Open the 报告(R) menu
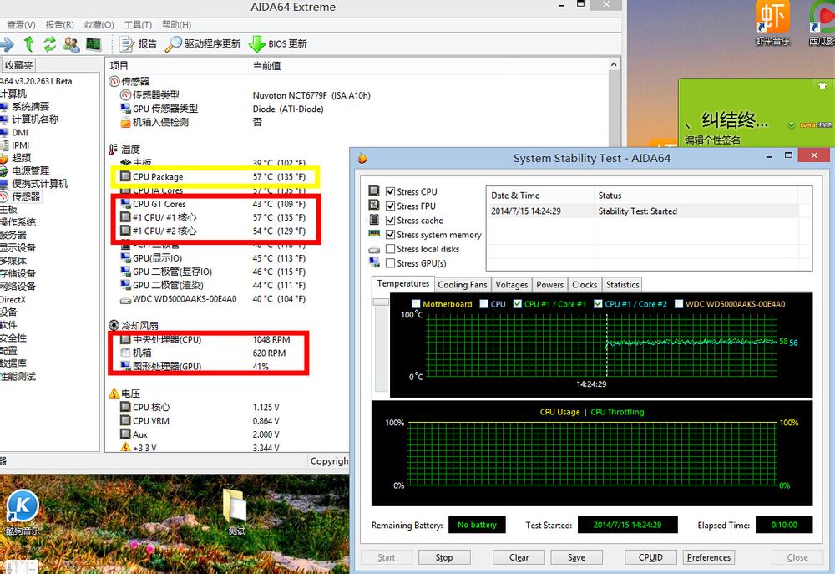 pyautogui.click(x=59, y=24)
